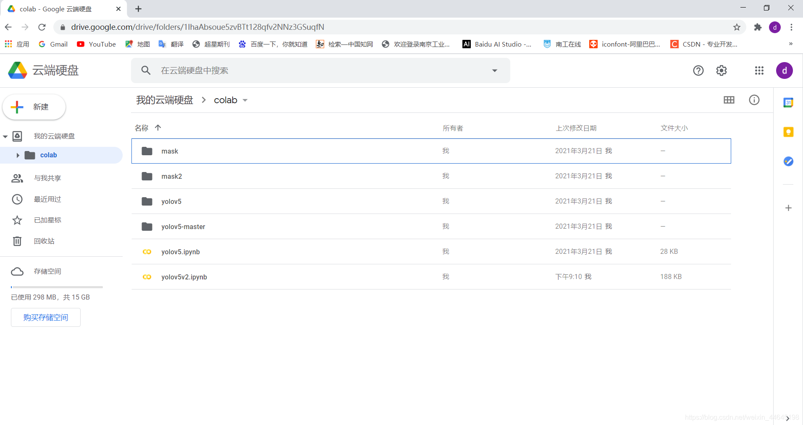Open the colab folder dropdown menu
This screenshot has height=425, width=803.
pos(245,100)
